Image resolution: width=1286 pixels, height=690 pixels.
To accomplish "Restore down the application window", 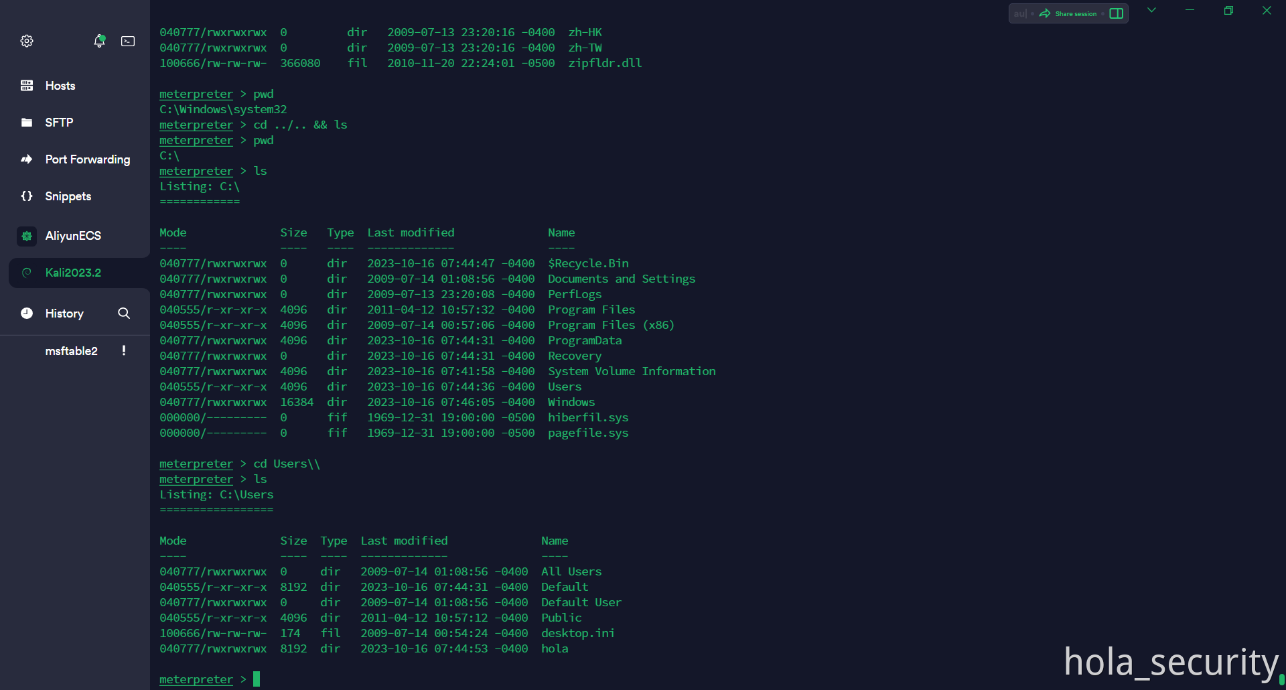I will point(1228,10).
